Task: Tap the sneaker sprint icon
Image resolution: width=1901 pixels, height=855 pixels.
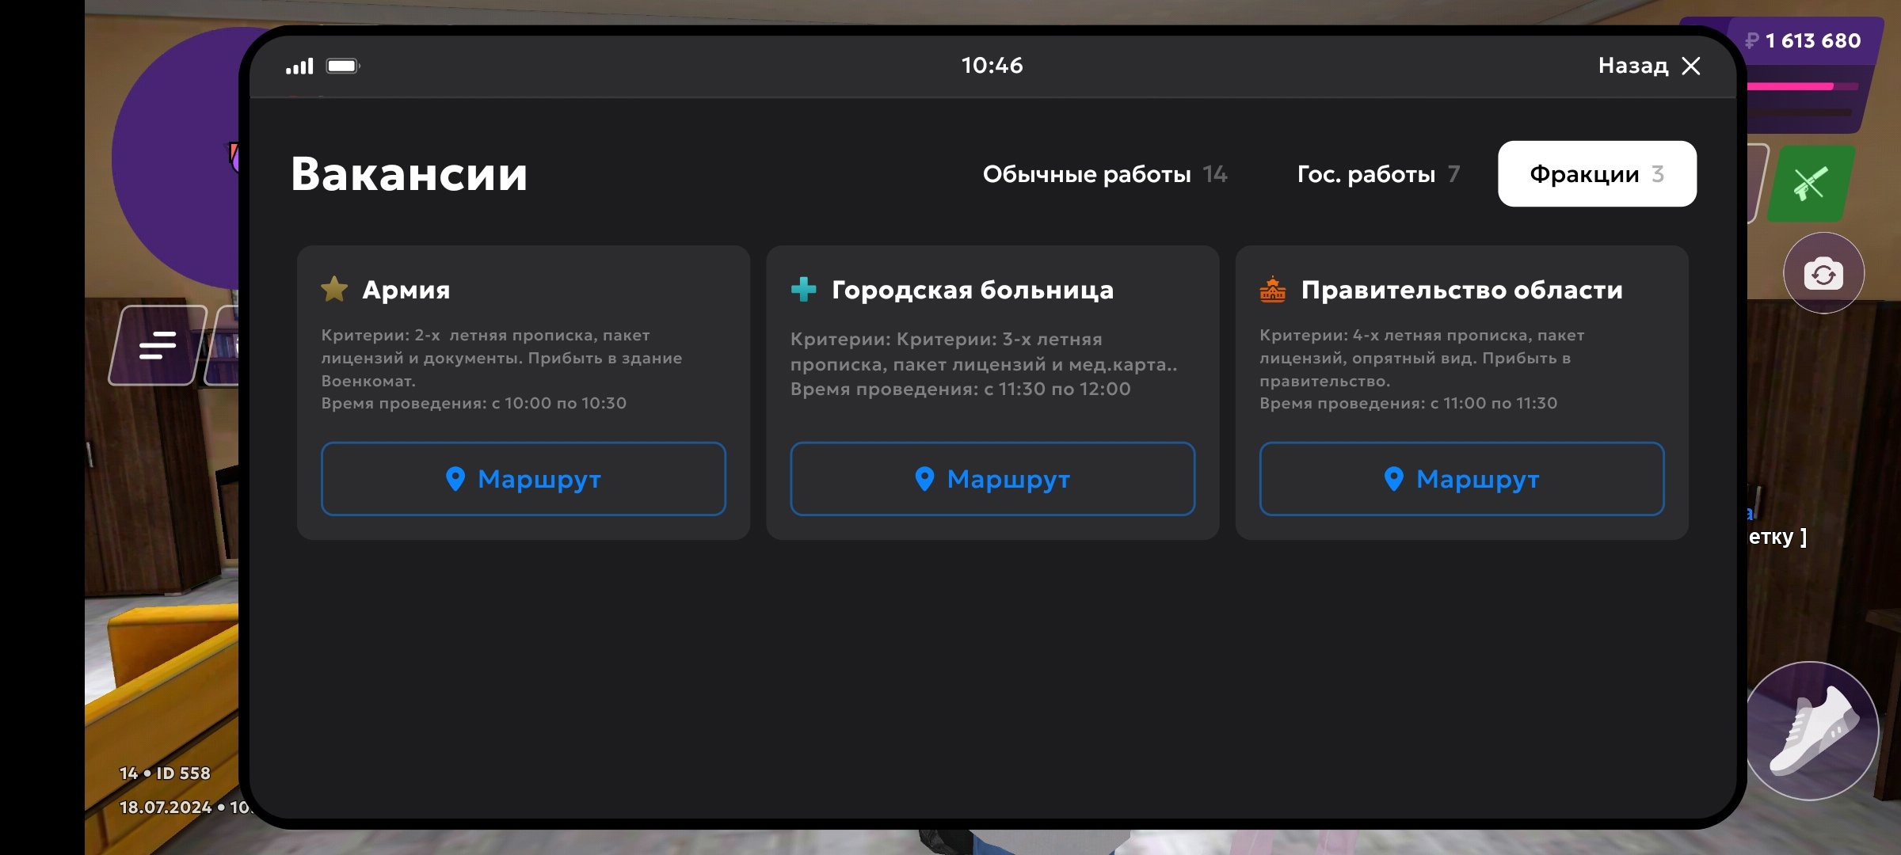Action: [x=1812, y=731]
